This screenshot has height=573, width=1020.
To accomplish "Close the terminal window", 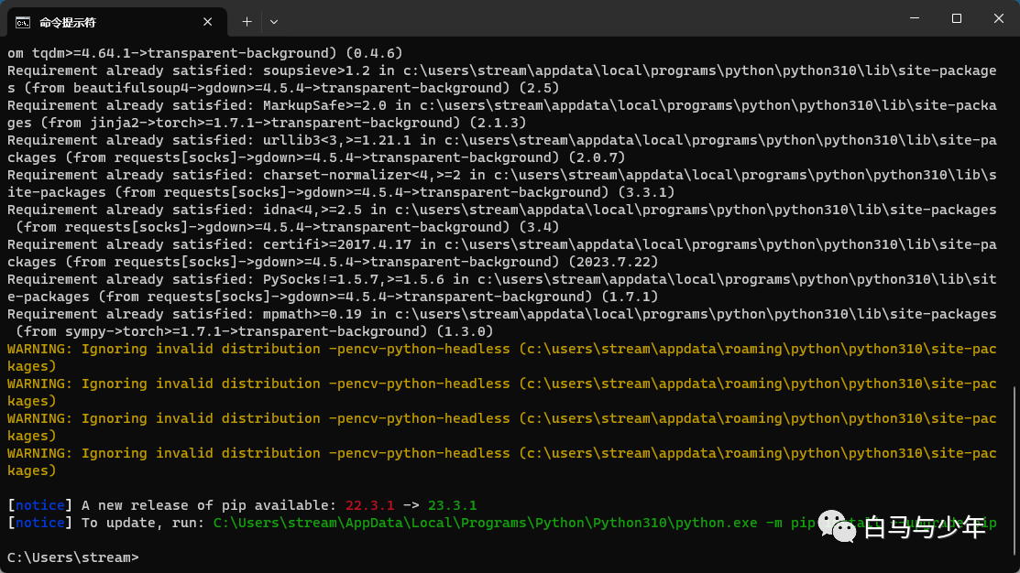I will click(999, 18).
